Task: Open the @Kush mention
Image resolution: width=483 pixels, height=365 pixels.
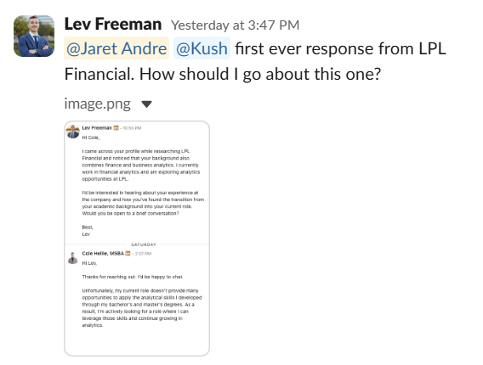Action: (202, 48)
